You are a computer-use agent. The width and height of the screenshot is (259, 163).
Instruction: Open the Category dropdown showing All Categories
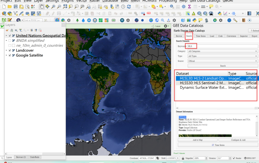coord(223,51)
